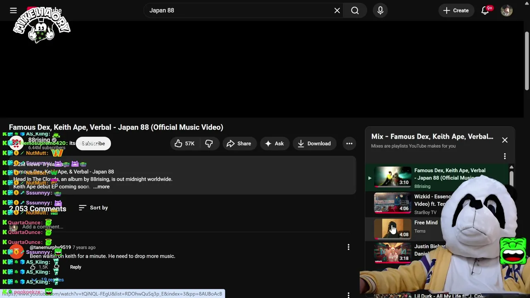Image resolution: width=530 pixels, height=298 pixels.
Task: Start voice search with the microphone
Action: pos(380,10)
